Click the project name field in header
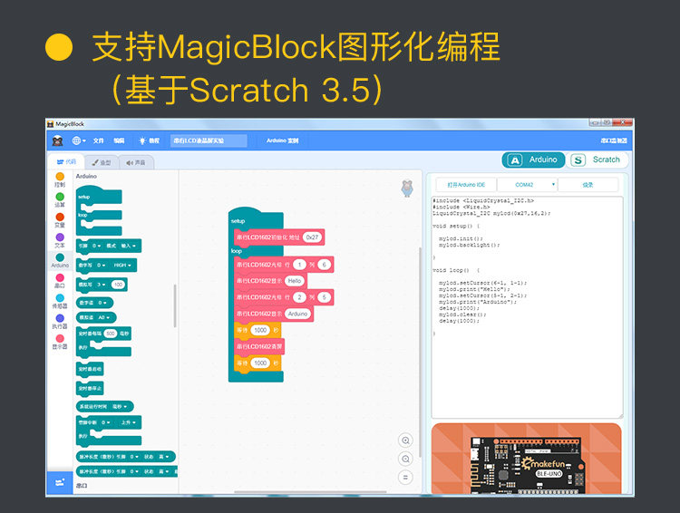Screen dimensions: 680x513 (209, 140)
